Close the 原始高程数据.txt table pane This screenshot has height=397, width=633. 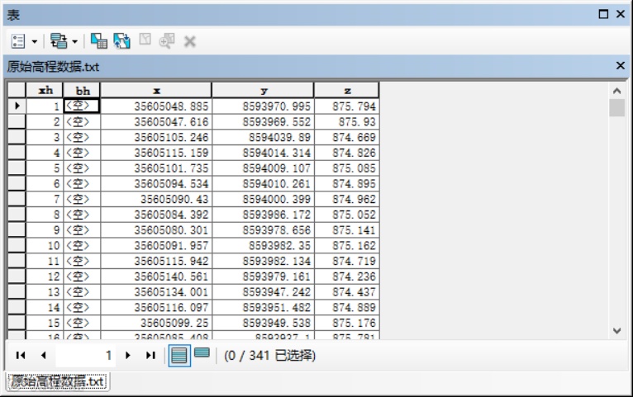(621, 66)
